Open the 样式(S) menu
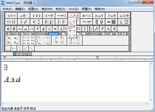Image resolution: width=155 pixels, height=112 pixels. 60,9
